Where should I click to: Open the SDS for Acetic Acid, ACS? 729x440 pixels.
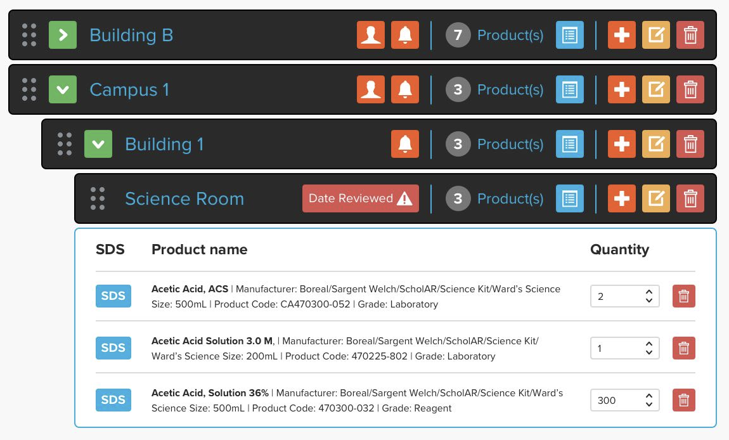tap(113, 295)
